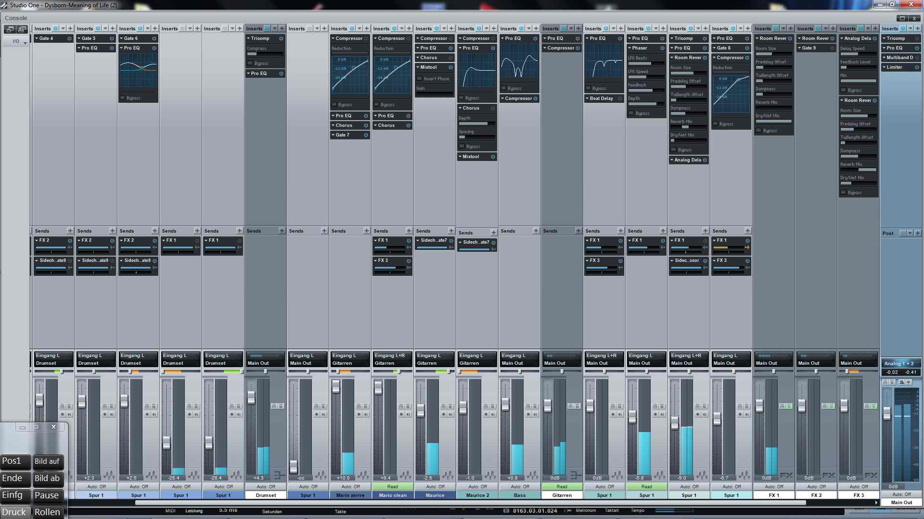Select the Mario zerrre channel label

(x=350, y=495)
